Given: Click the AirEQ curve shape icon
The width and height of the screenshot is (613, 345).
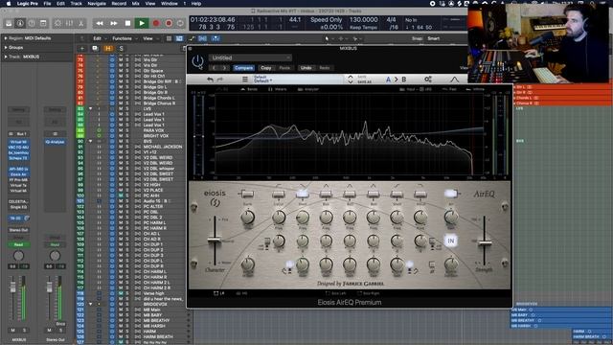Looking at the screenshot, I should (454, 80).
